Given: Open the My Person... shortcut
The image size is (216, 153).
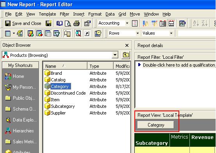Looking at the screenshot, I should (x=20, y=87).
